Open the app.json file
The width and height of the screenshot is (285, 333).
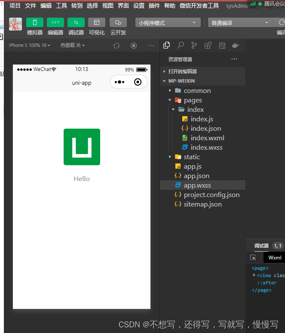pyautogui.click(x=202, y=176)
